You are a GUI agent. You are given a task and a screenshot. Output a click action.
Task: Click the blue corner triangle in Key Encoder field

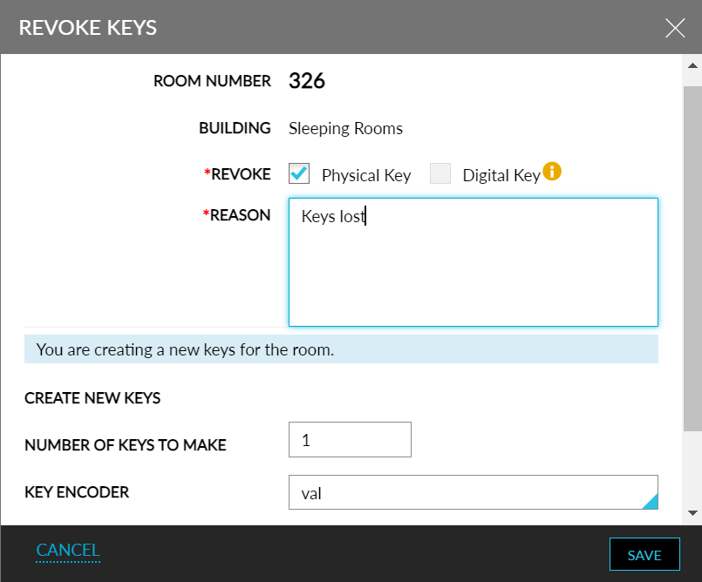tap(652, 503)
